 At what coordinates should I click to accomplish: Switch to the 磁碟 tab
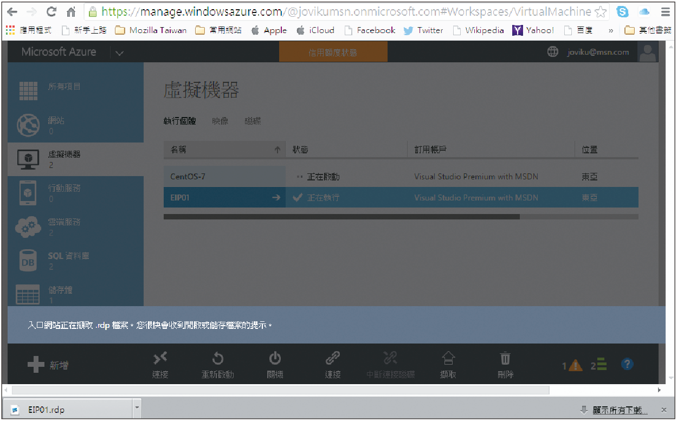click(x=253, y=121)
